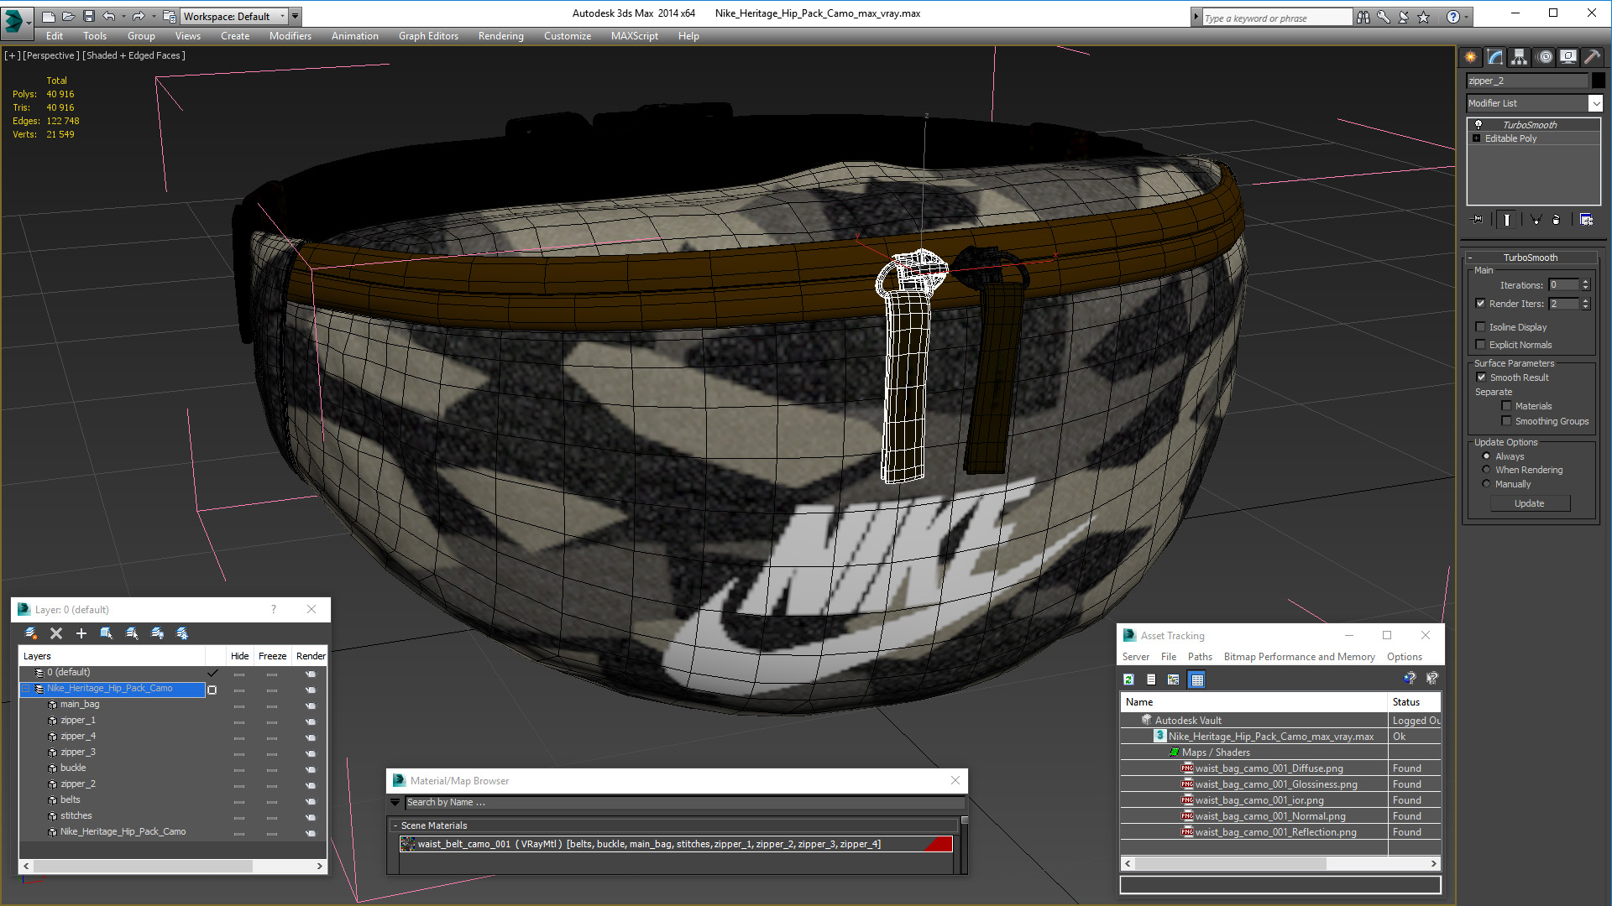Screen dimensions: 1612x906
Task: Expand the Editable Poly plus sign
Action: point(1477,138)
